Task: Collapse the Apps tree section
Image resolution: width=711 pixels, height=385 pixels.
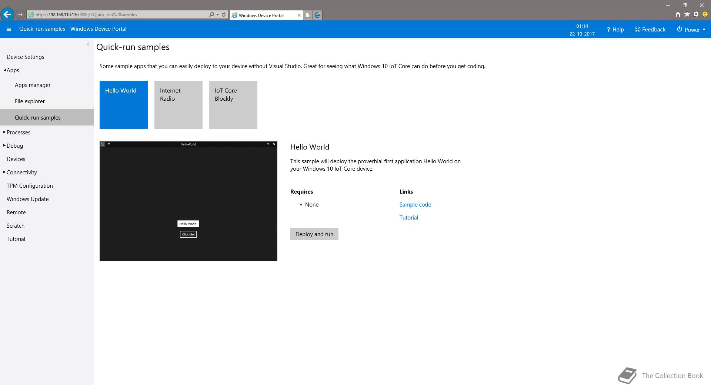Action: pyautogui.click(x=4, y=70)
